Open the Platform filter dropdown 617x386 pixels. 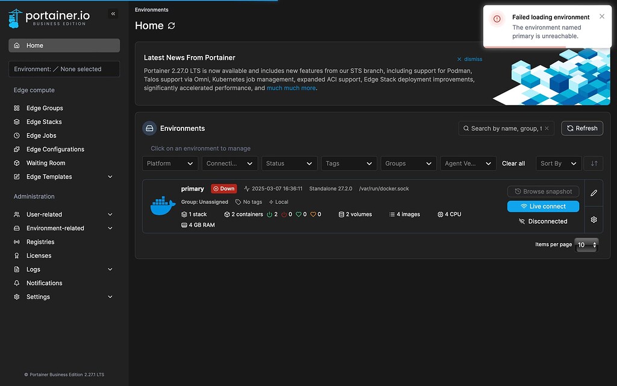point(170,163)
